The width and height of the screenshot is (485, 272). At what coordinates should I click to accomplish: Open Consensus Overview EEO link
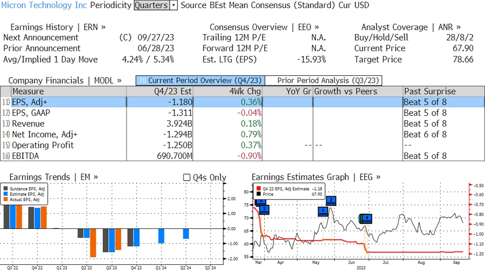[264, 27]
